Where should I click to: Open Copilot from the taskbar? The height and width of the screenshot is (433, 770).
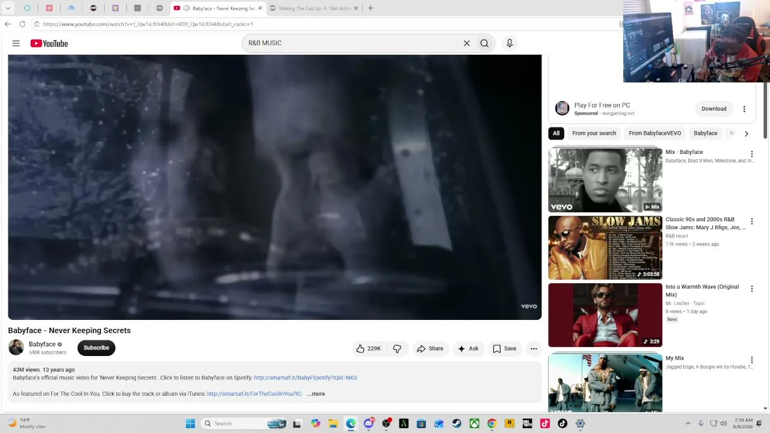pyautogui.click(x=316, y=423)
